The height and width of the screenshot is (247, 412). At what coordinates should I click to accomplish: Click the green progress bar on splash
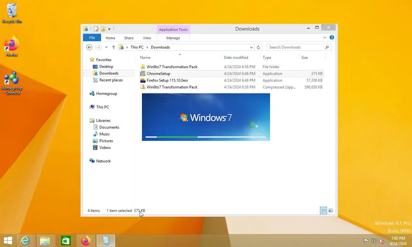177,137
